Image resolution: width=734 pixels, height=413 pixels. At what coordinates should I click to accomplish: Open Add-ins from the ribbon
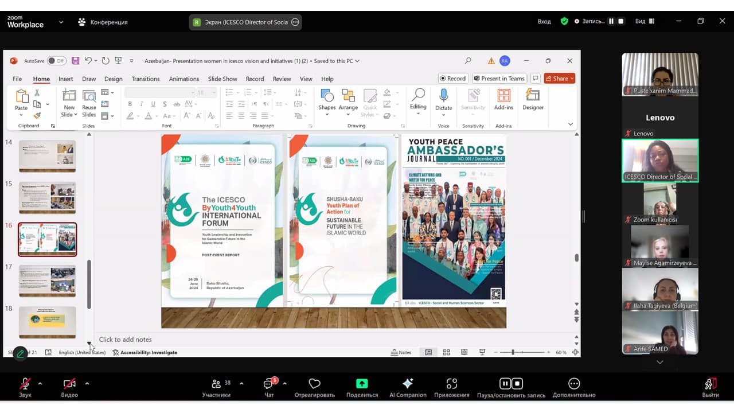click(x=503, y=100)
